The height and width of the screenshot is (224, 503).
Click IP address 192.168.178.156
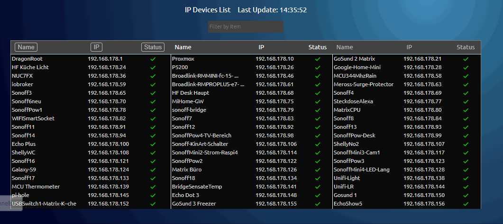(x=424, y=204)
